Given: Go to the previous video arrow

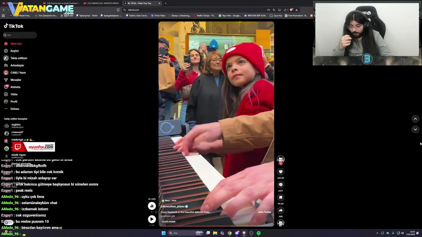Looking at the screenshot, I should pos(415,119).
